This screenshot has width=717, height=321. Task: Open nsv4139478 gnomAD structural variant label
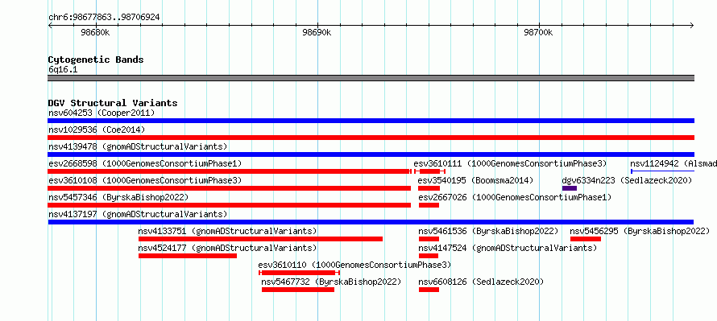click(x=138, y=146)
